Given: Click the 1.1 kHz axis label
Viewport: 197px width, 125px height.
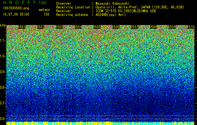Looking at the screenshot, I should [x=3, y=41].
